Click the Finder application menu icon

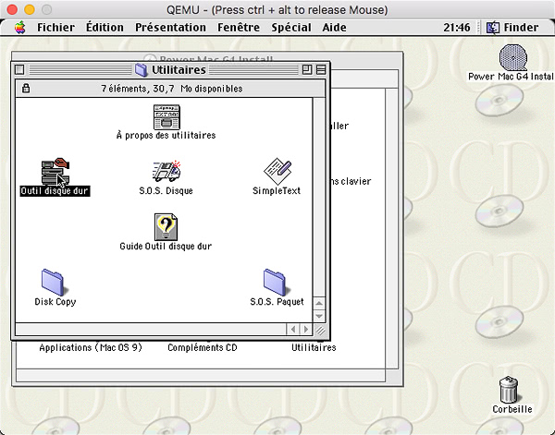493,28
